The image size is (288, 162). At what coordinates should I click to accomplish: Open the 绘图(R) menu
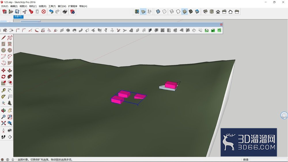tap(42, 6)
